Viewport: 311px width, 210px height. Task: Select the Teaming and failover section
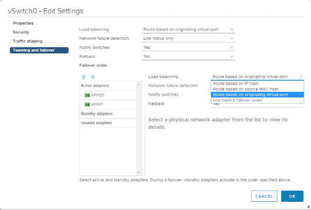(34, 50)
